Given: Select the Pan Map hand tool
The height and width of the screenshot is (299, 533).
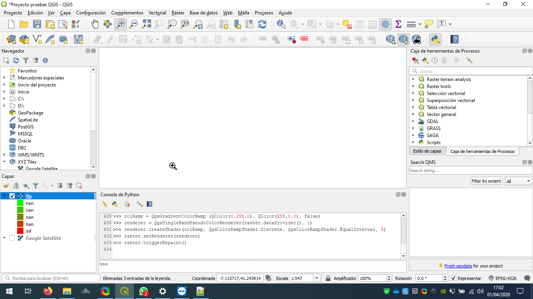Looking at the screenshot, I should pyautogui.click(x=95, y=24).
